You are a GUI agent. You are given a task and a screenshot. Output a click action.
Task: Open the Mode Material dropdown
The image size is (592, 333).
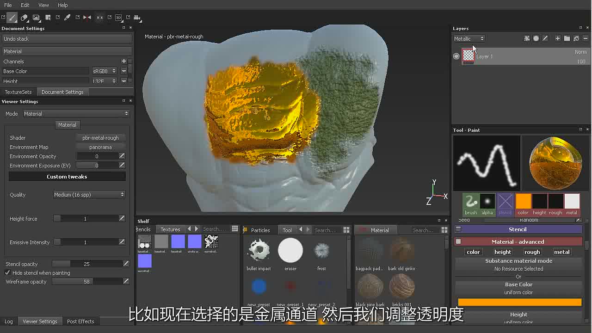tap(76, 113)
